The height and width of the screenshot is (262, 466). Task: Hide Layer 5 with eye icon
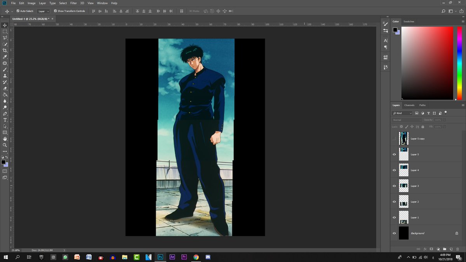(x=394, y=154)
